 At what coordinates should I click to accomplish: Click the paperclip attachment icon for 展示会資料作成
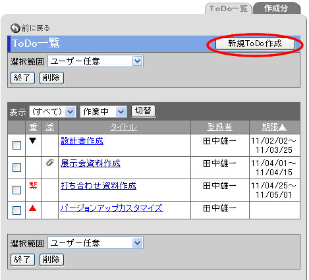click(x=50, y=163)
